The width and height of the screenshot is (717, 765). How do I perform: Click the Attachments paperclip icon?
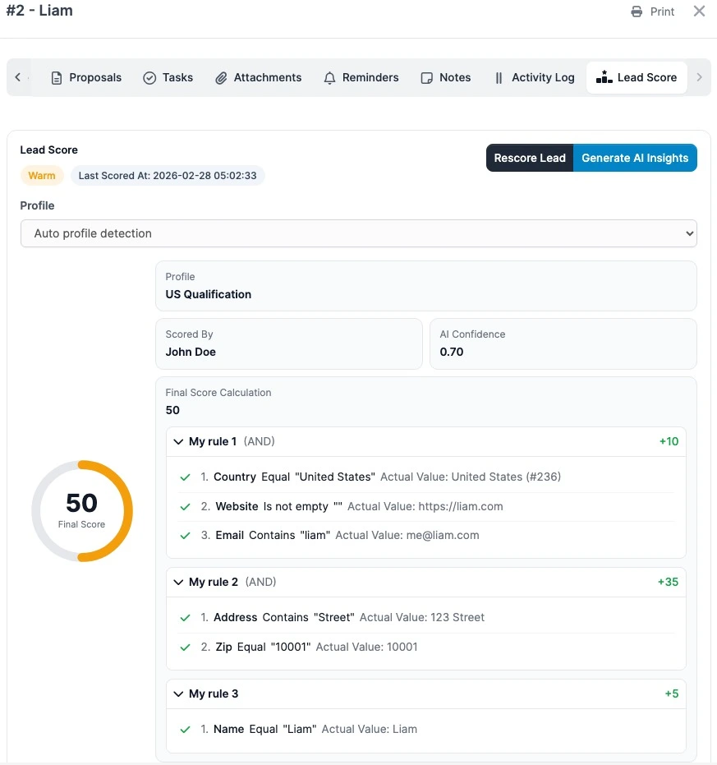[x=221, y=77]
